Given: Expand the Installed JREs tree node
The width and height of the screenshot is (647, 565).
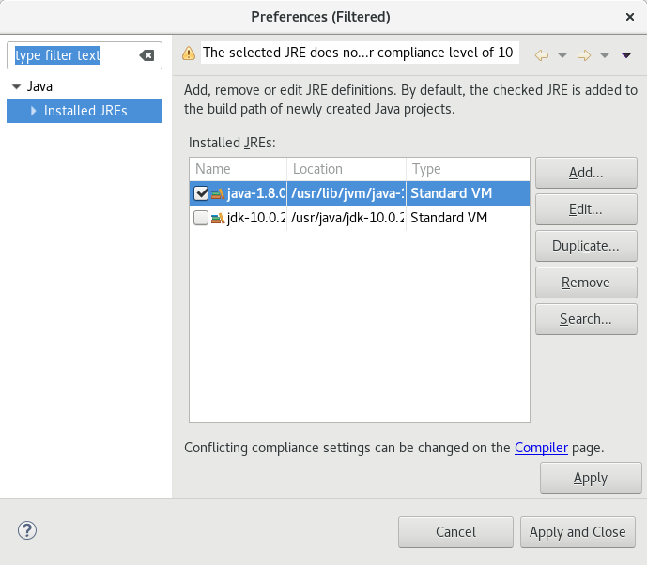Looking at the screenshot, I should coord(34,111).
